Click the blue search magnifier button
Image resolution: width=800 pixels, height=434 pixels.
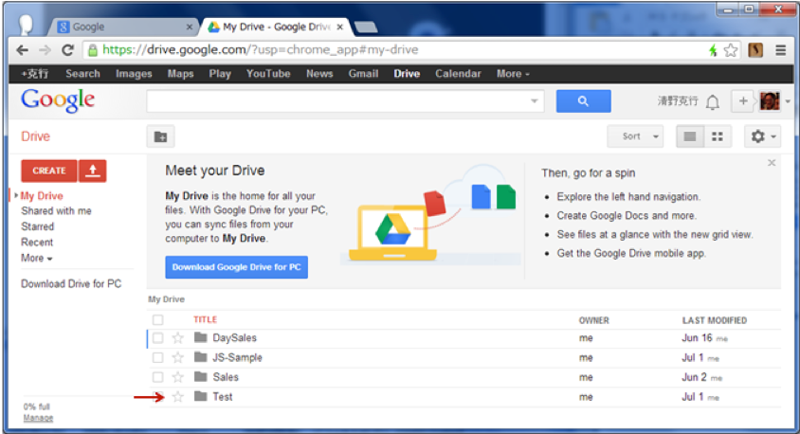point(583,101)
